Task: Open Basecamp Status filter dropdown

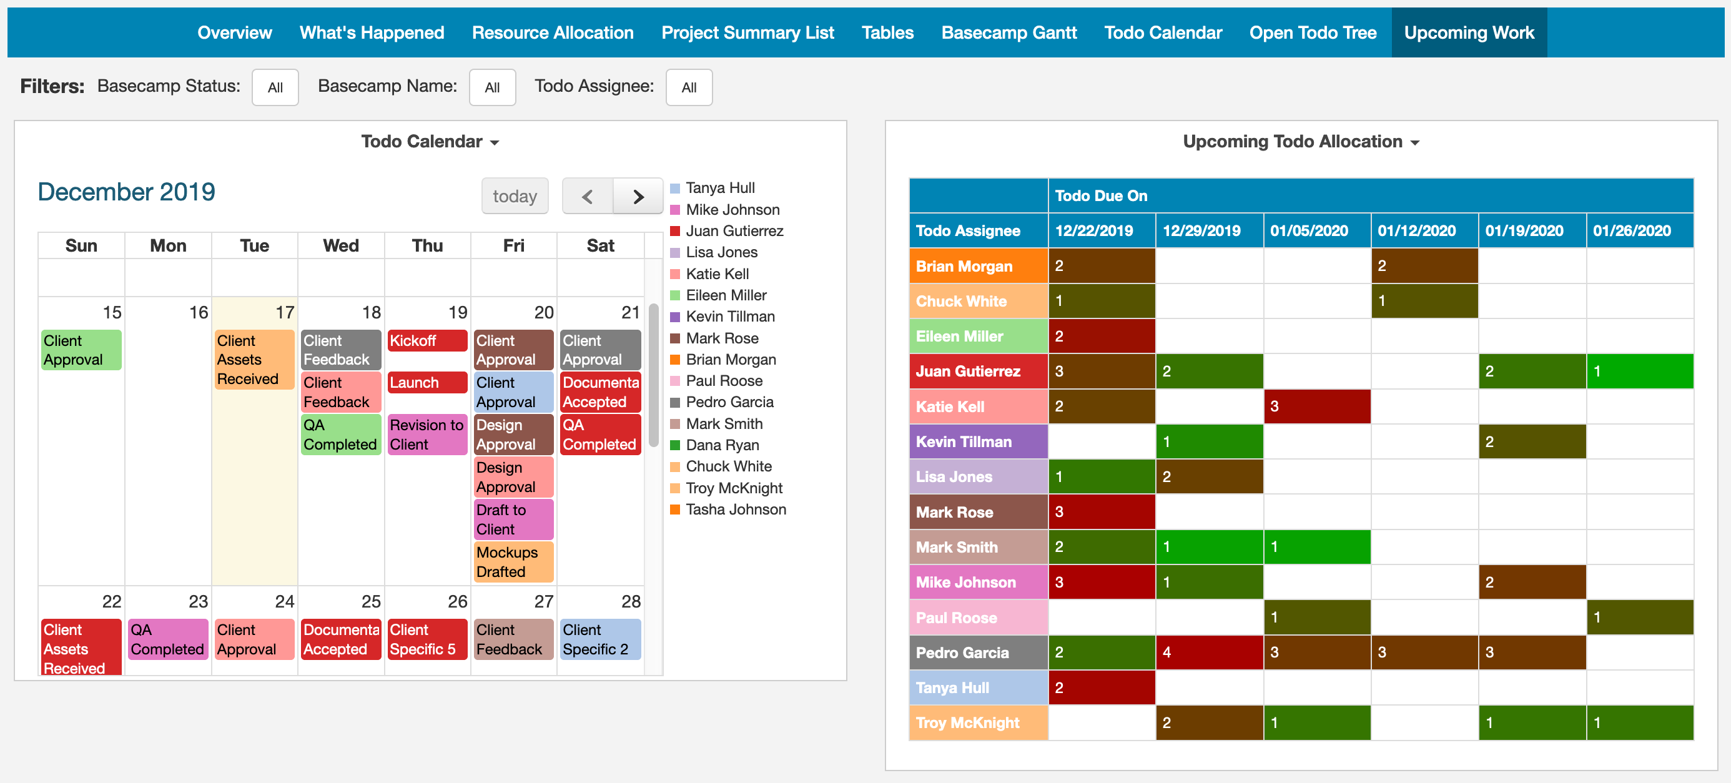Action: coord(275,87)
